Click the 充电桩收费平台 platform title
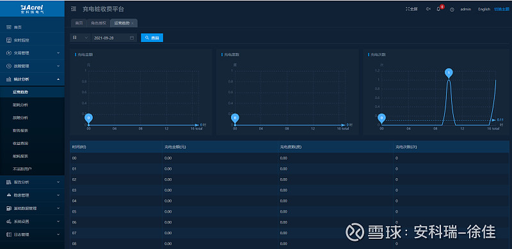 [103, 9]
